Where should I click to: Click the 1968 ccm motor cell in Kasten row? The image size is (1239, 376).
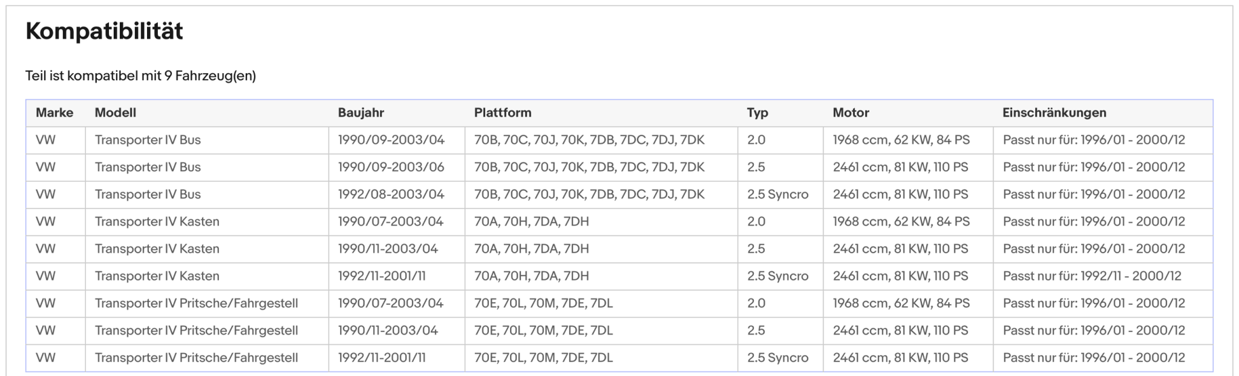click(900, 221)
